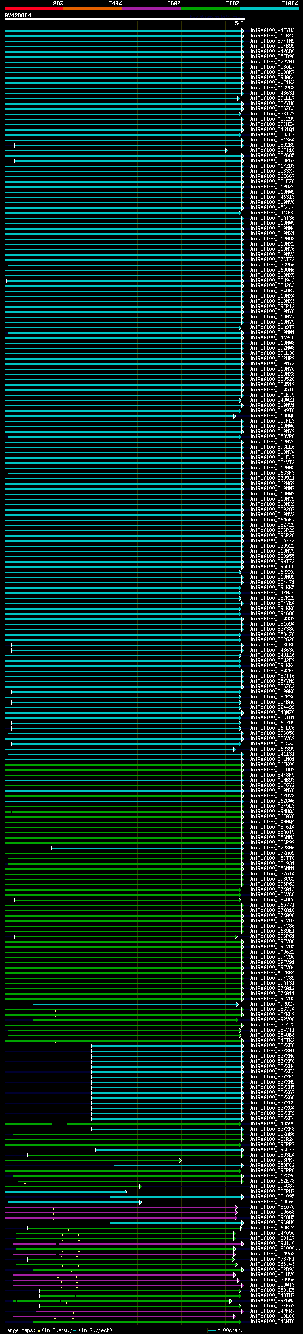Open hit UniRef100_Q19AK7
Viewport: 303px width, 1334px height.
pos(272,72)
